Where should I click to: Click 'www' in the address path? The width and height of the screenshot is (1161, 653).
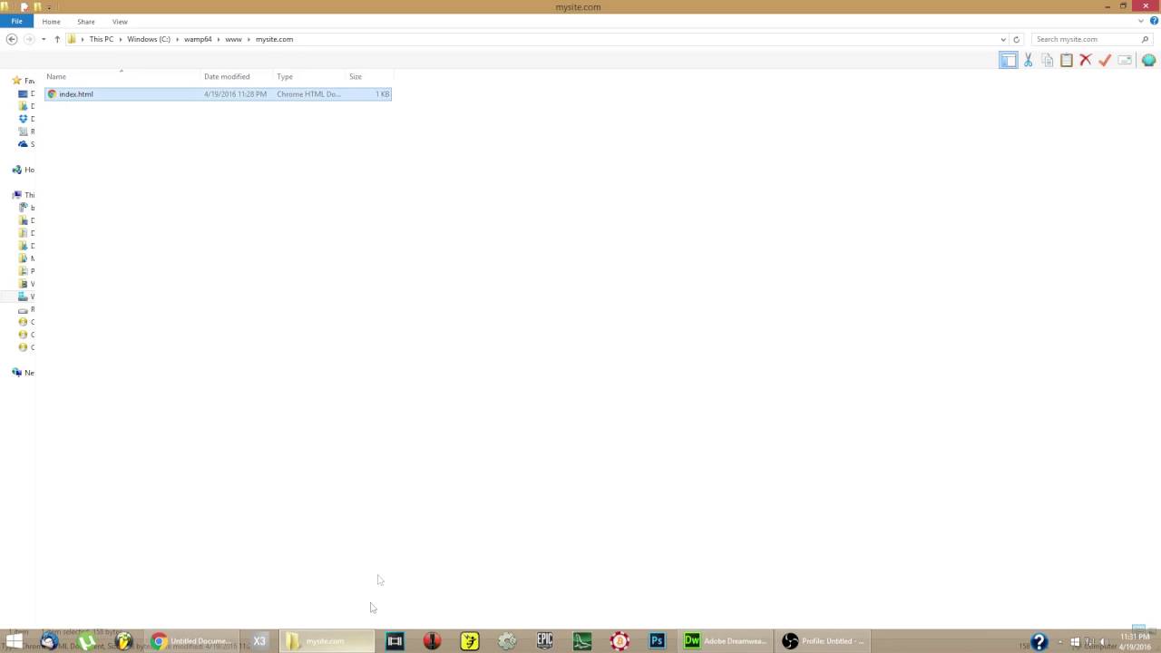pyautogui.click(x=233, y=39)
